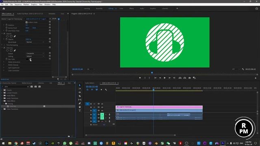Open the Window menu
This screenshot has width=260, height=146.
47,4
